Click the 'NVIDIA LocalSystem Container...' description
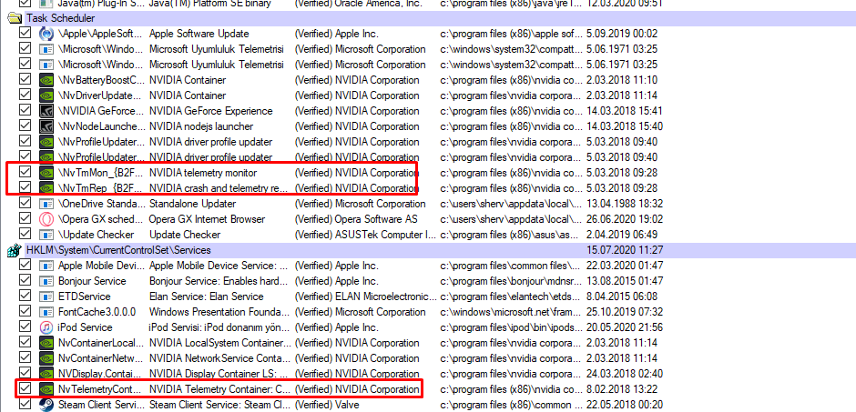 [x=220, y=344]
